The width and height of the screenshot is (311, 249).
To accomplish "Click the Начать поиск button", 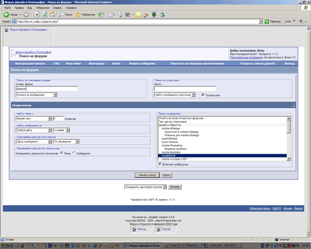I will [147, 175].
